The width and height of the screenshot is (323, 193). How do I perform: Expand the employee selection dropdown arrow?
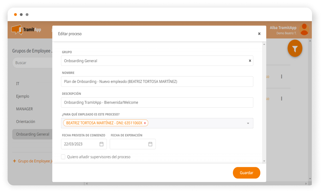(x=248, y=123)
